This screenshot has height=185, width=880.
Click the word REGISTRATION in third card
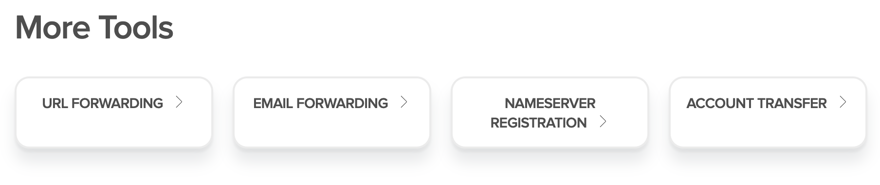538,123
